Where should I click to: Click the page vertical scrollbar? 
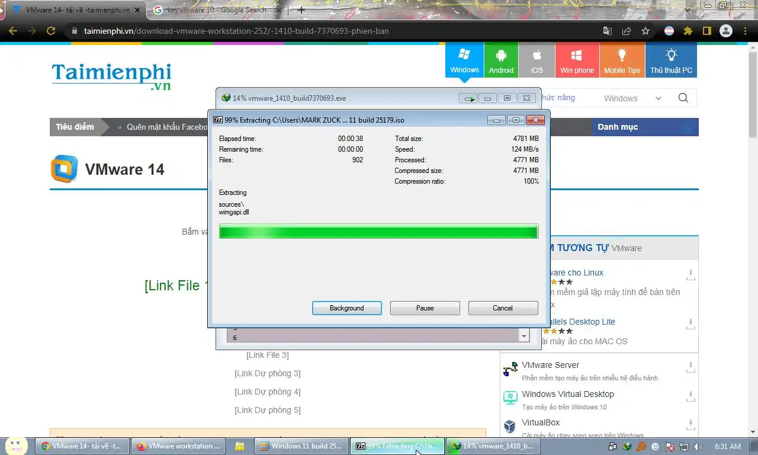753,95
